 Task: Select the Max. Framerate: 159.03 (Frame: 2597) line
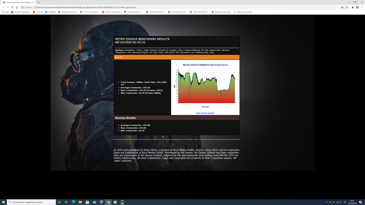[x=142, y=90]
